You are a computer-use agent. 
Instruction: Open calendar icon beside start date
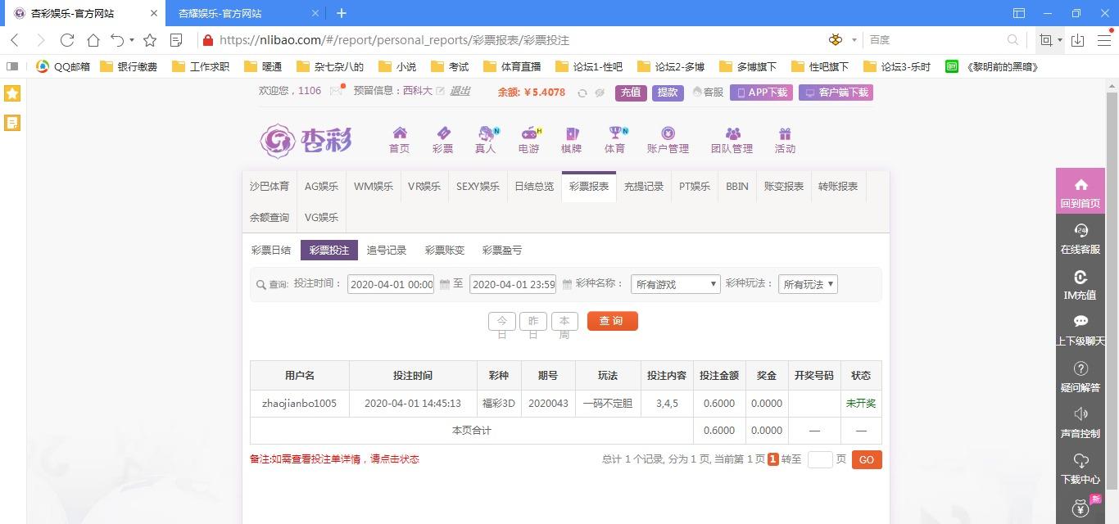[x=445, y=284]
